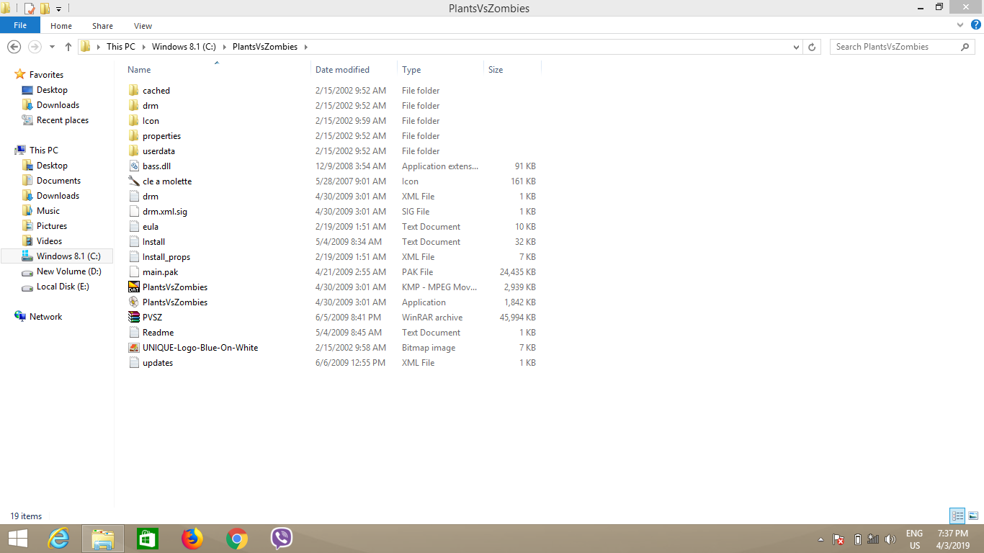Select the cle a molette wrench icon
This screenshot has height=553, width=984.
click(x=133, y=181)
